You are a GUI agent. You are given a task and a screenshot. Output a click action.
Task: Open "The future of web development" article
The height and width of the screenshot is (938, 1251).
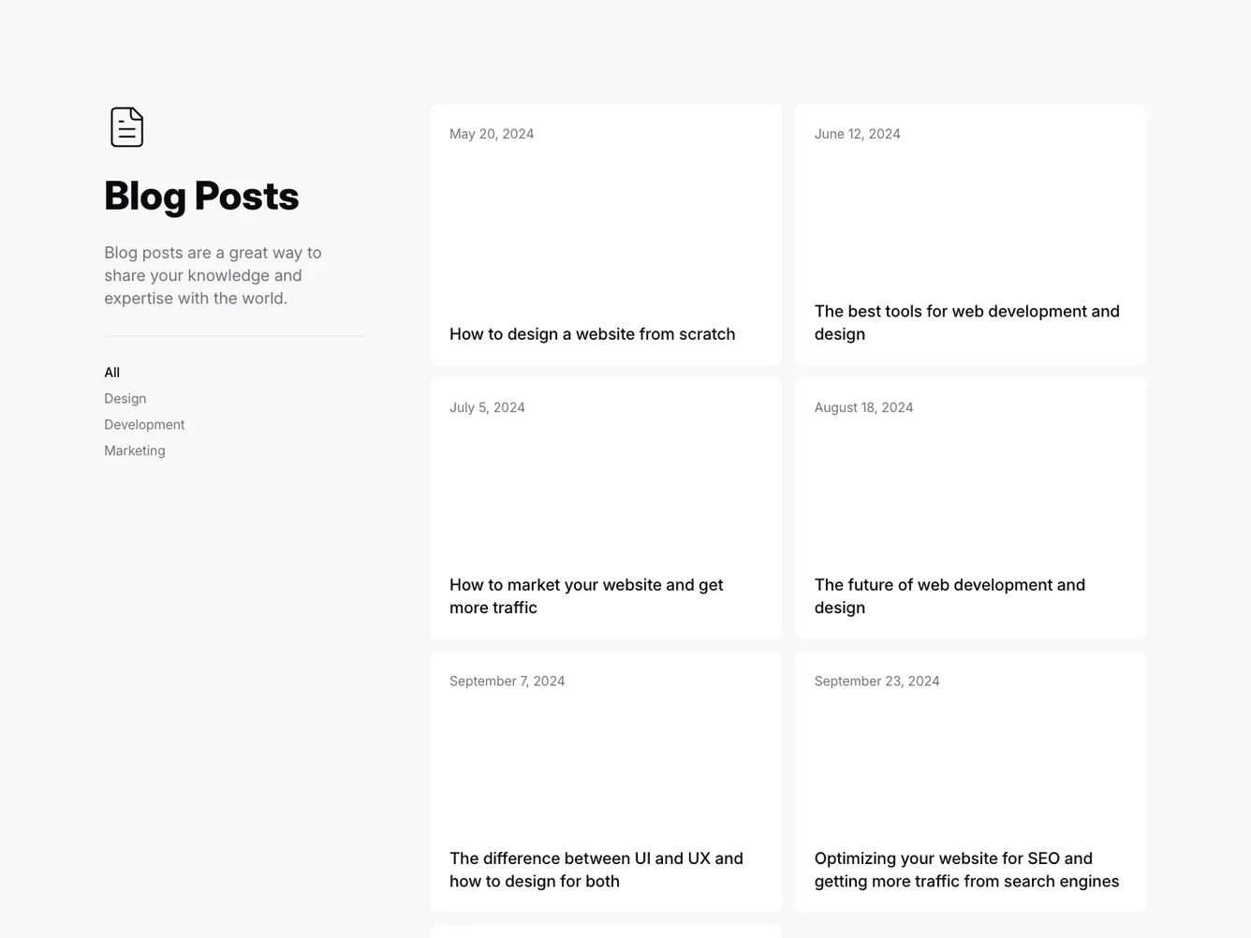point(949,595)
